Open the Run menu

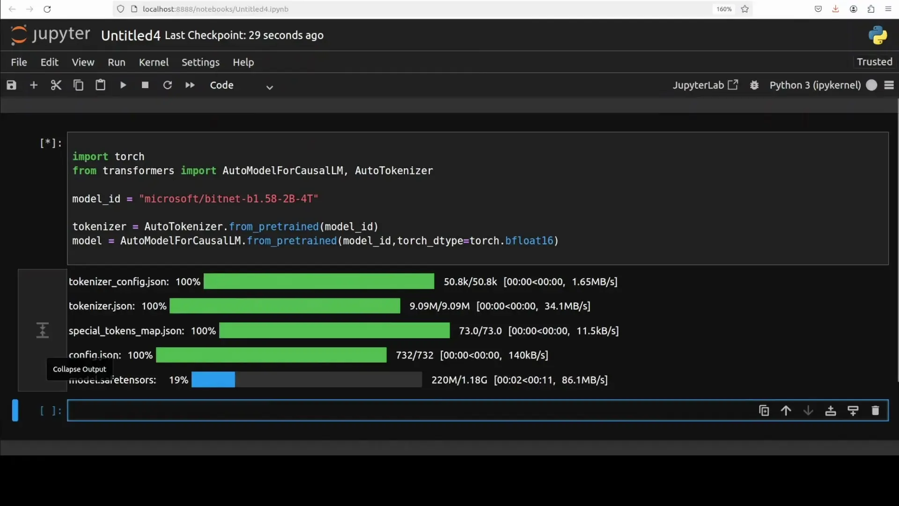[x=117, y=62]
